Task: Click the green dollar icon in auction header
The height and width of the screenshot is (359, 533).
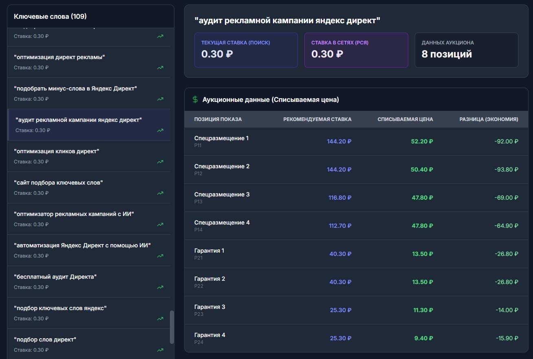Action: click(195, 99)
